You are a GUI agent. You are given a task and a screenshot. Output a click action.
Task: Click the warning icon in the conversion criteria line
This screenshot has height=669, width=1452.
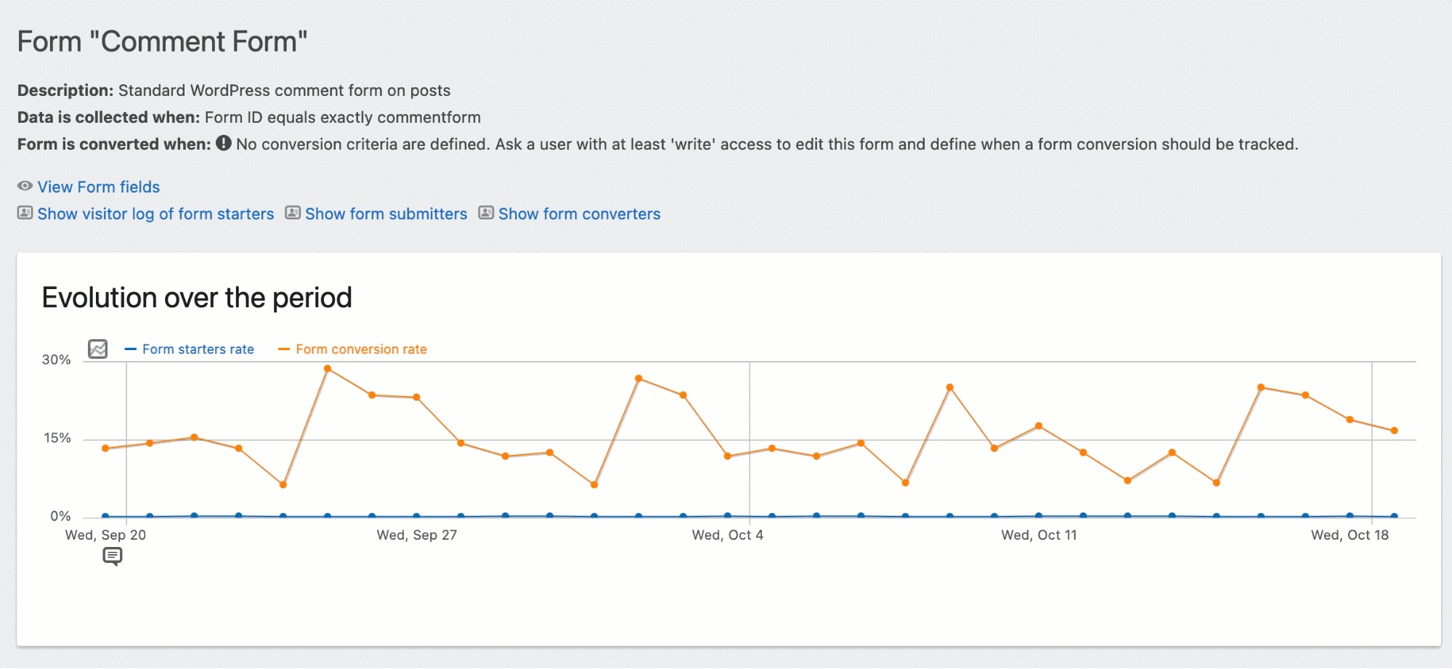pos(223,143)
